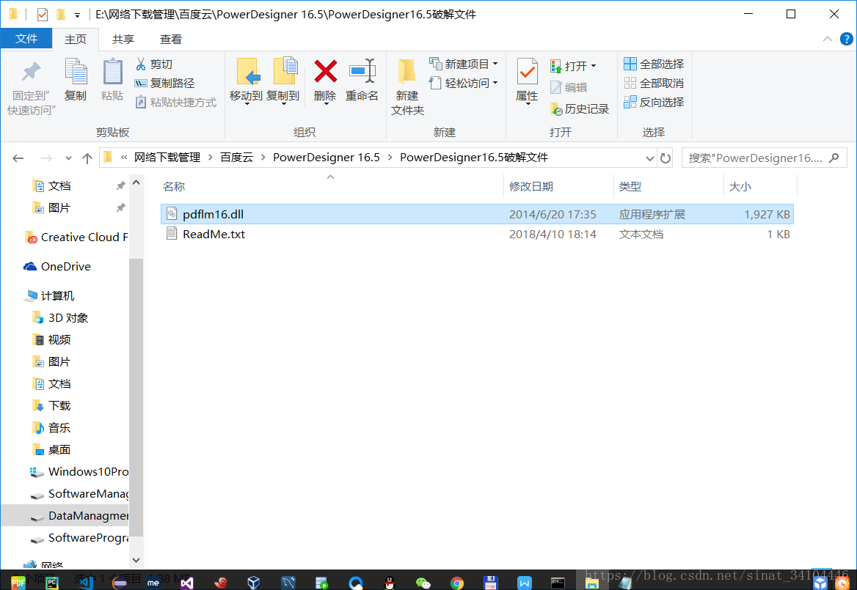Viewport: 857px width, 590px height.
Task: Click Copy Path (复制路径)
Action: click(x=164, y=83)
